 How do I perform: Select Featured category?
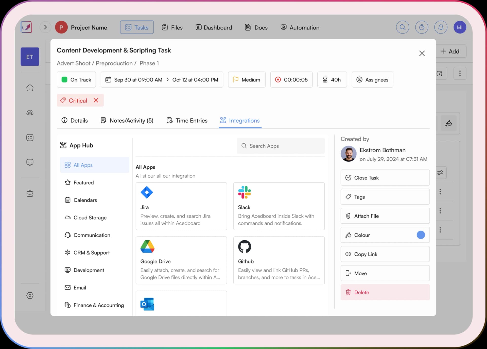click(x=95, y=182)
